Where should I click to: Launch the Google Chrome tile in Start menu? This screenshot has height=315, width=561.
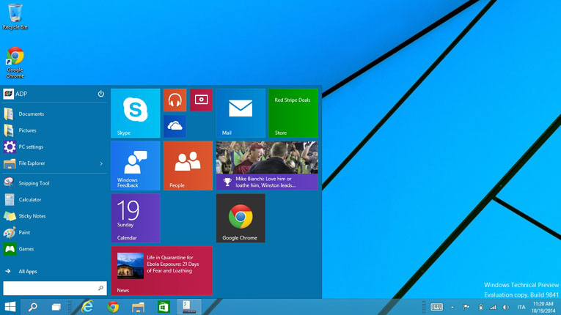point(241,218)
